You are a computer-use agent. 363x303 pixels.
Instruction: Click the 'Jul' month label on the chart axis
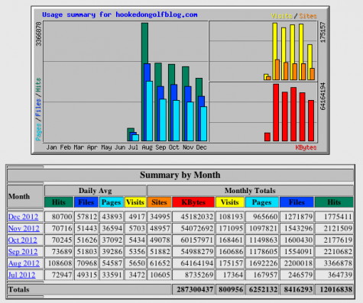click(x=133, y=147)
